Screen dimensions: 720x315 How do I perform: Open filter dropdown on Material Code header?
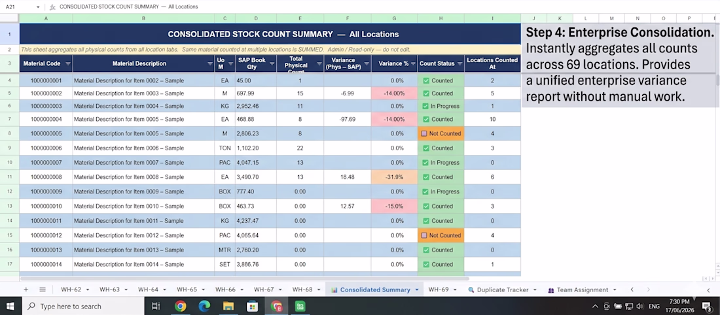coord(68,64)
